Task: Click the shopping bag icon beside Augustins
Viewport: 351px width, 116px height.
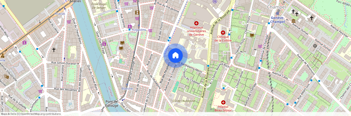Action: click(130, 26)
